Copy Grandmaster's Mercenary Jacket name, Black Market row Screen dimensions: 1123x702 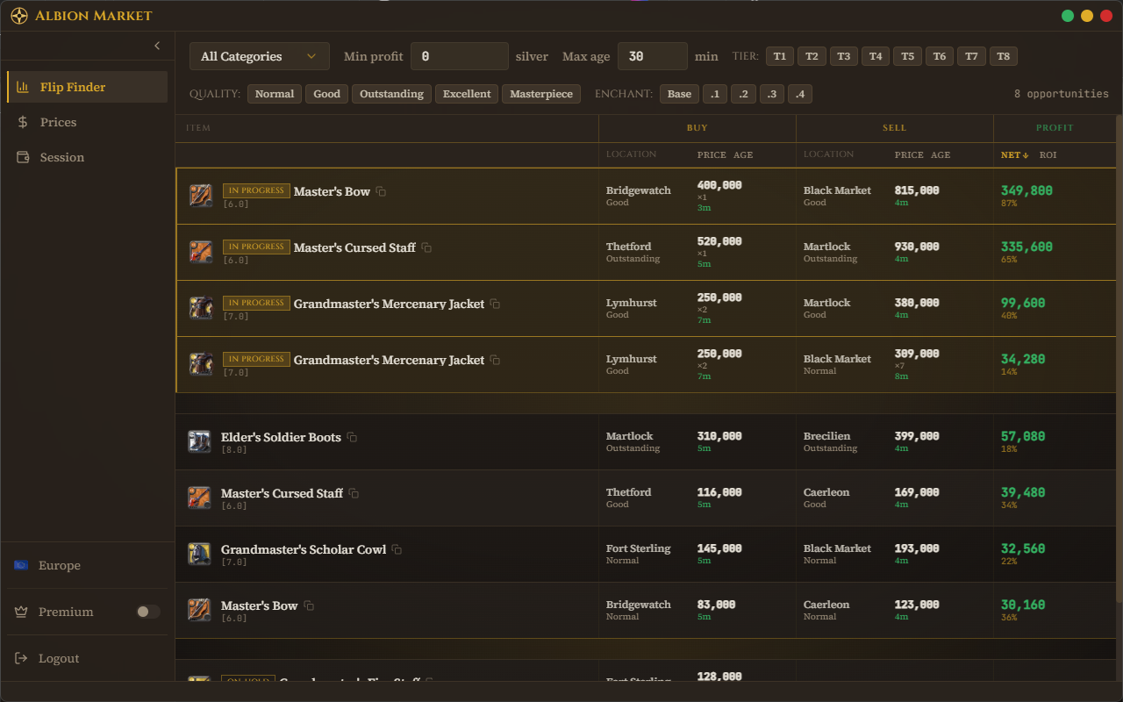pyautogui.click(x=495, y=360)
